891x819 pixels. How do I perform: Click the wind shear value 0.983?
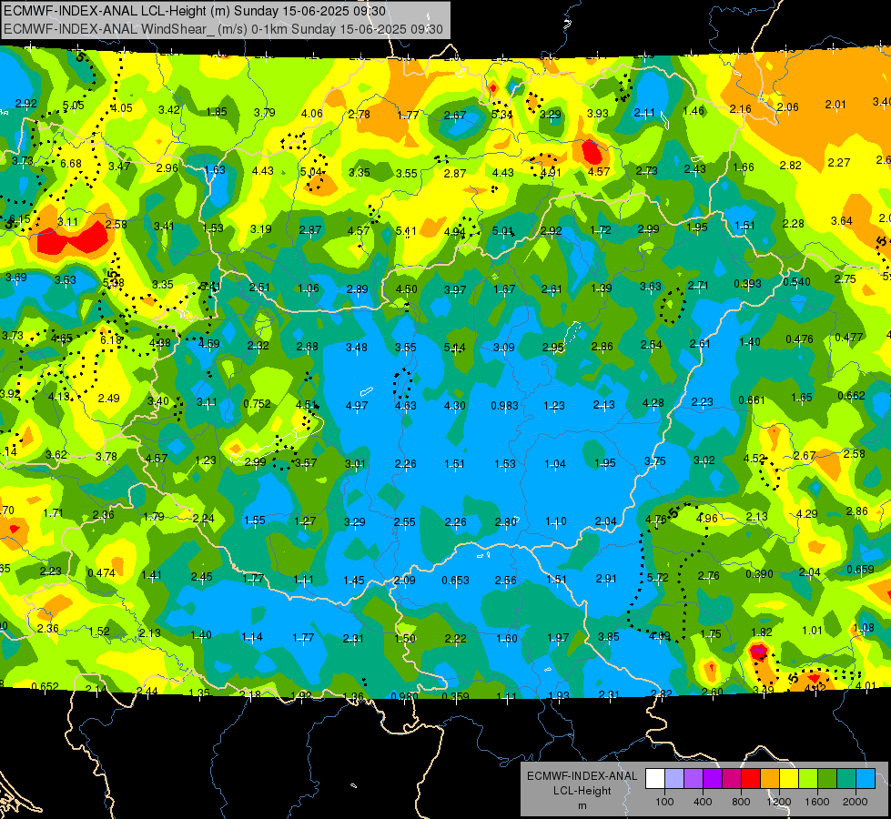click(504, 406)
